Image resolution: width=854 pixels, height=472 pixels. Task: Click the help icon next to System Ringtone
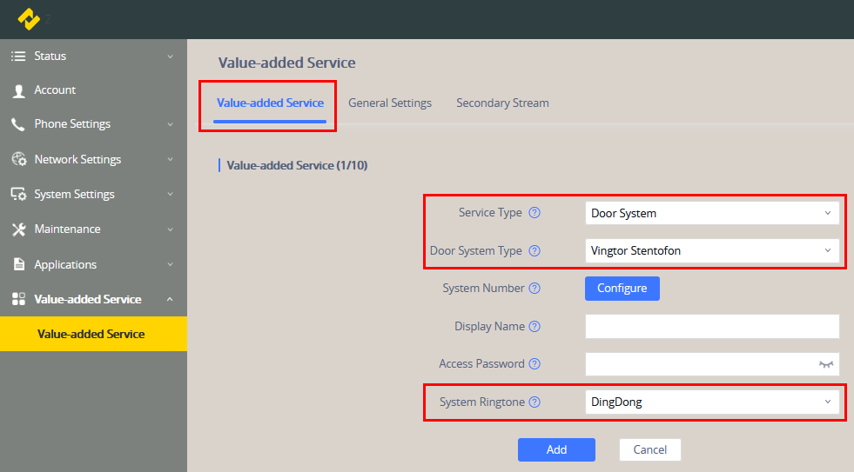pos(535,402)
